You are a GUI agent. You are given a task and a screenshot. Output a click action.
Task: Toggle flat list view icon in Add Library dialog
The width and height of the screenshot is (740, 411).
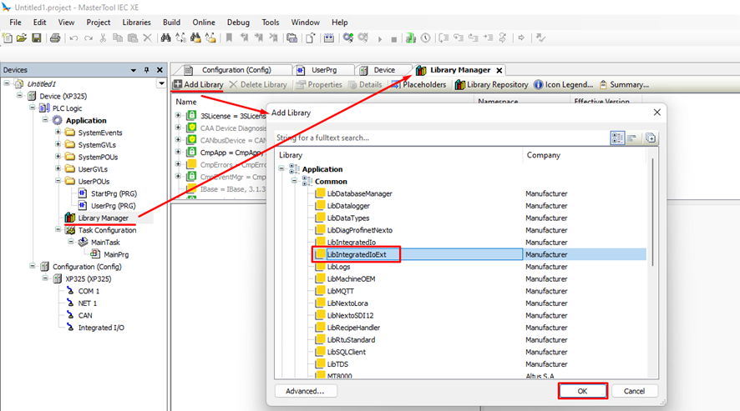pyautogui.click(x=632, y=138)
